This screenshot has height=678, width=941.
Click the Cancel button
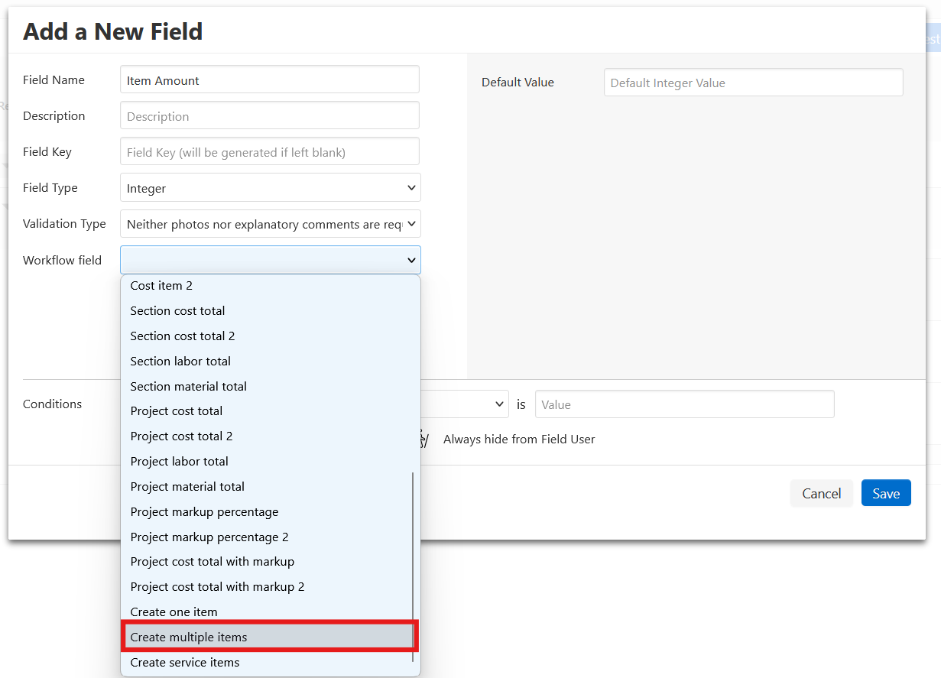tap(821, 494)
